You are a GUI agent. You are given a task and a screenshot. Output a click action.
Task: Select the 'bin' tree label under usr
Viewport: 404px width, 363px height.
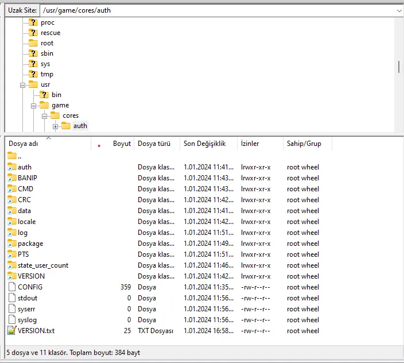(56, 95)
